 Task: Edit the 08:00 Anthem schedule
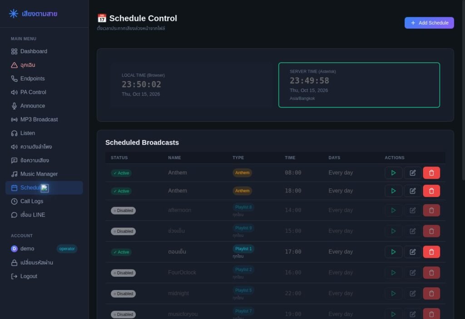[412, 173]
